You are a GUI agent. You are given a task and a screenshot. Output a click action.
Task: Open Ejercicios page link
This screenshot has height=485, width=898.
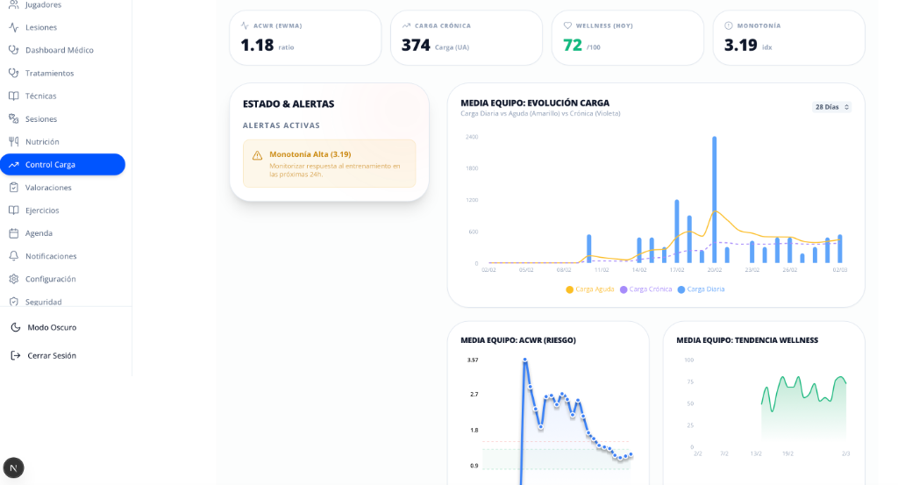(x=42, y=210)
